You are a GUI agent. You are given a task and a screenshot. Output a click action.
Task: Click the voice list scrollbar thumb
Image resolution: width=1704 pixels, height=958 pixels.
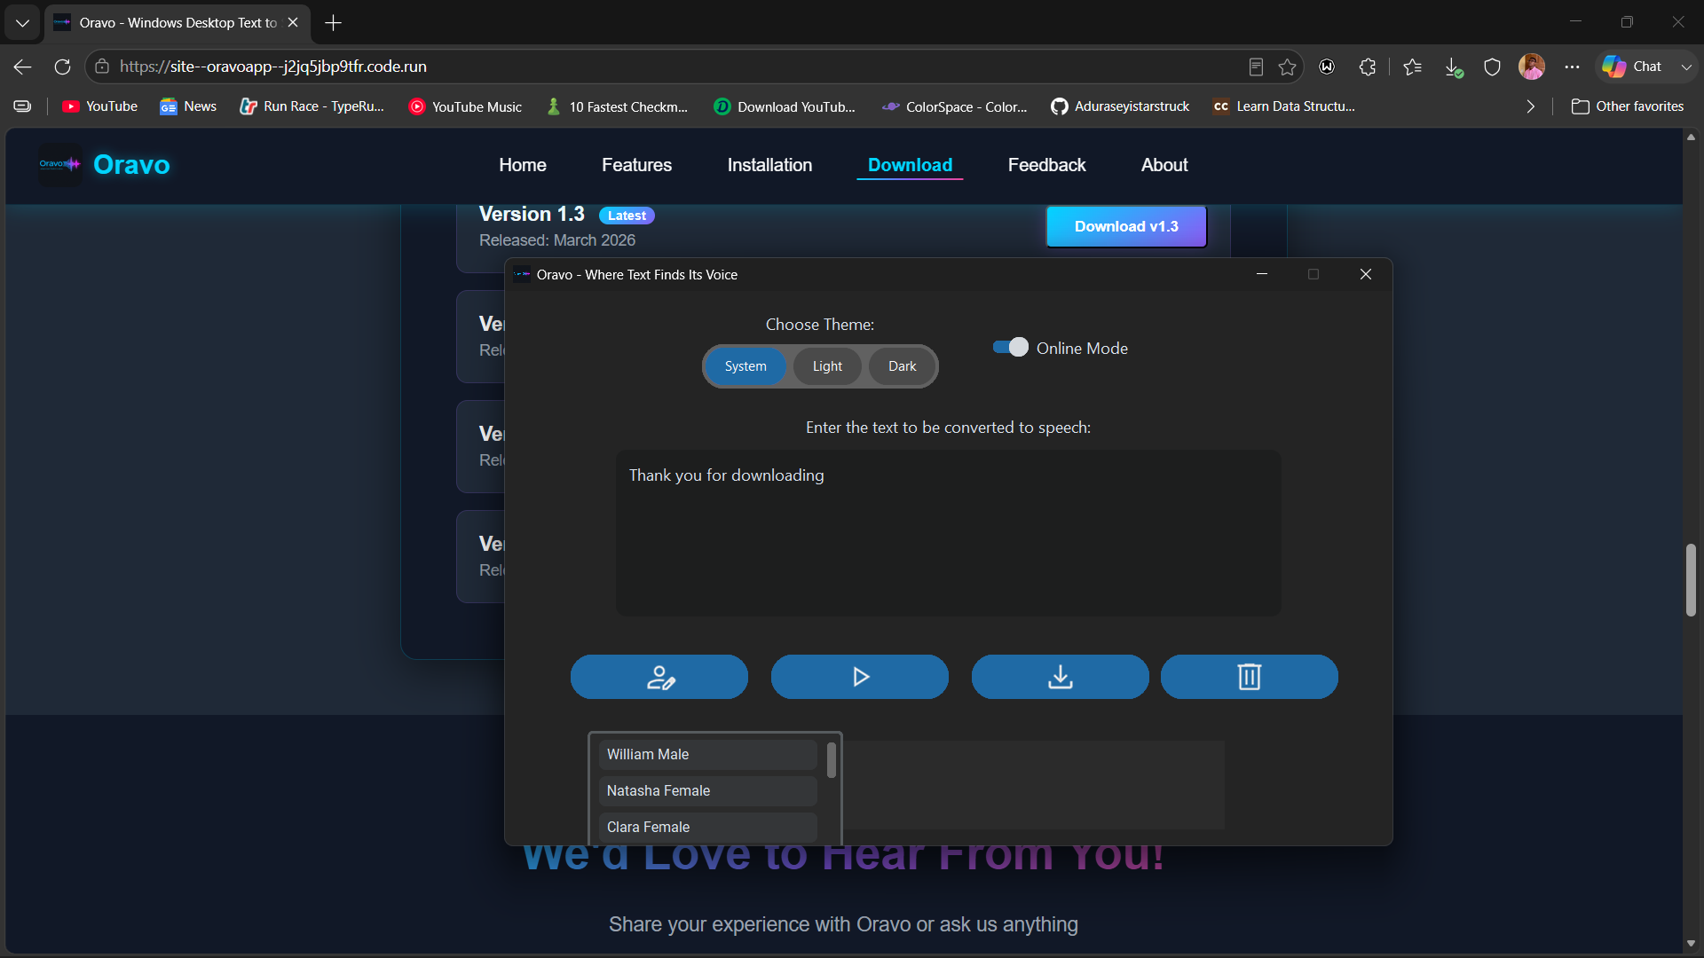point(832,760)
